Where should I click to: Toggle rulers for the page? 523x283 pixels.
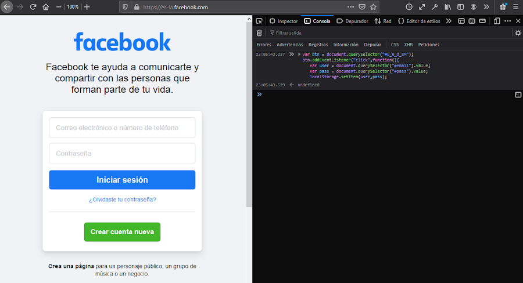pos(482,21)
